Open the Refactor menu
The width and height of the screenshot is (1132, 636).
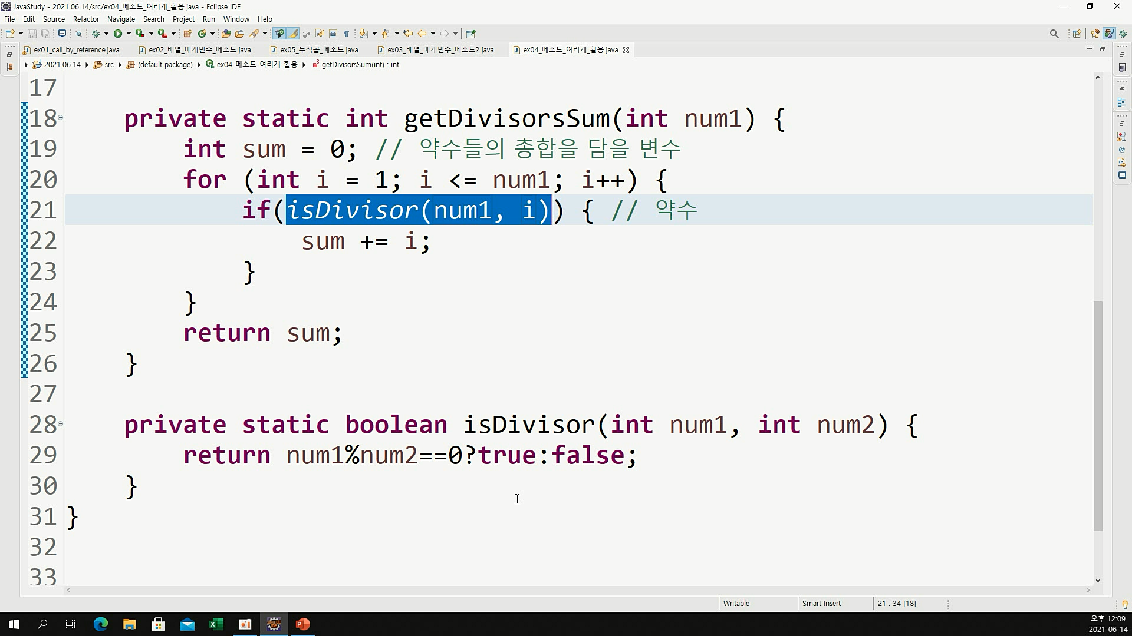click(x=85, y=19)
